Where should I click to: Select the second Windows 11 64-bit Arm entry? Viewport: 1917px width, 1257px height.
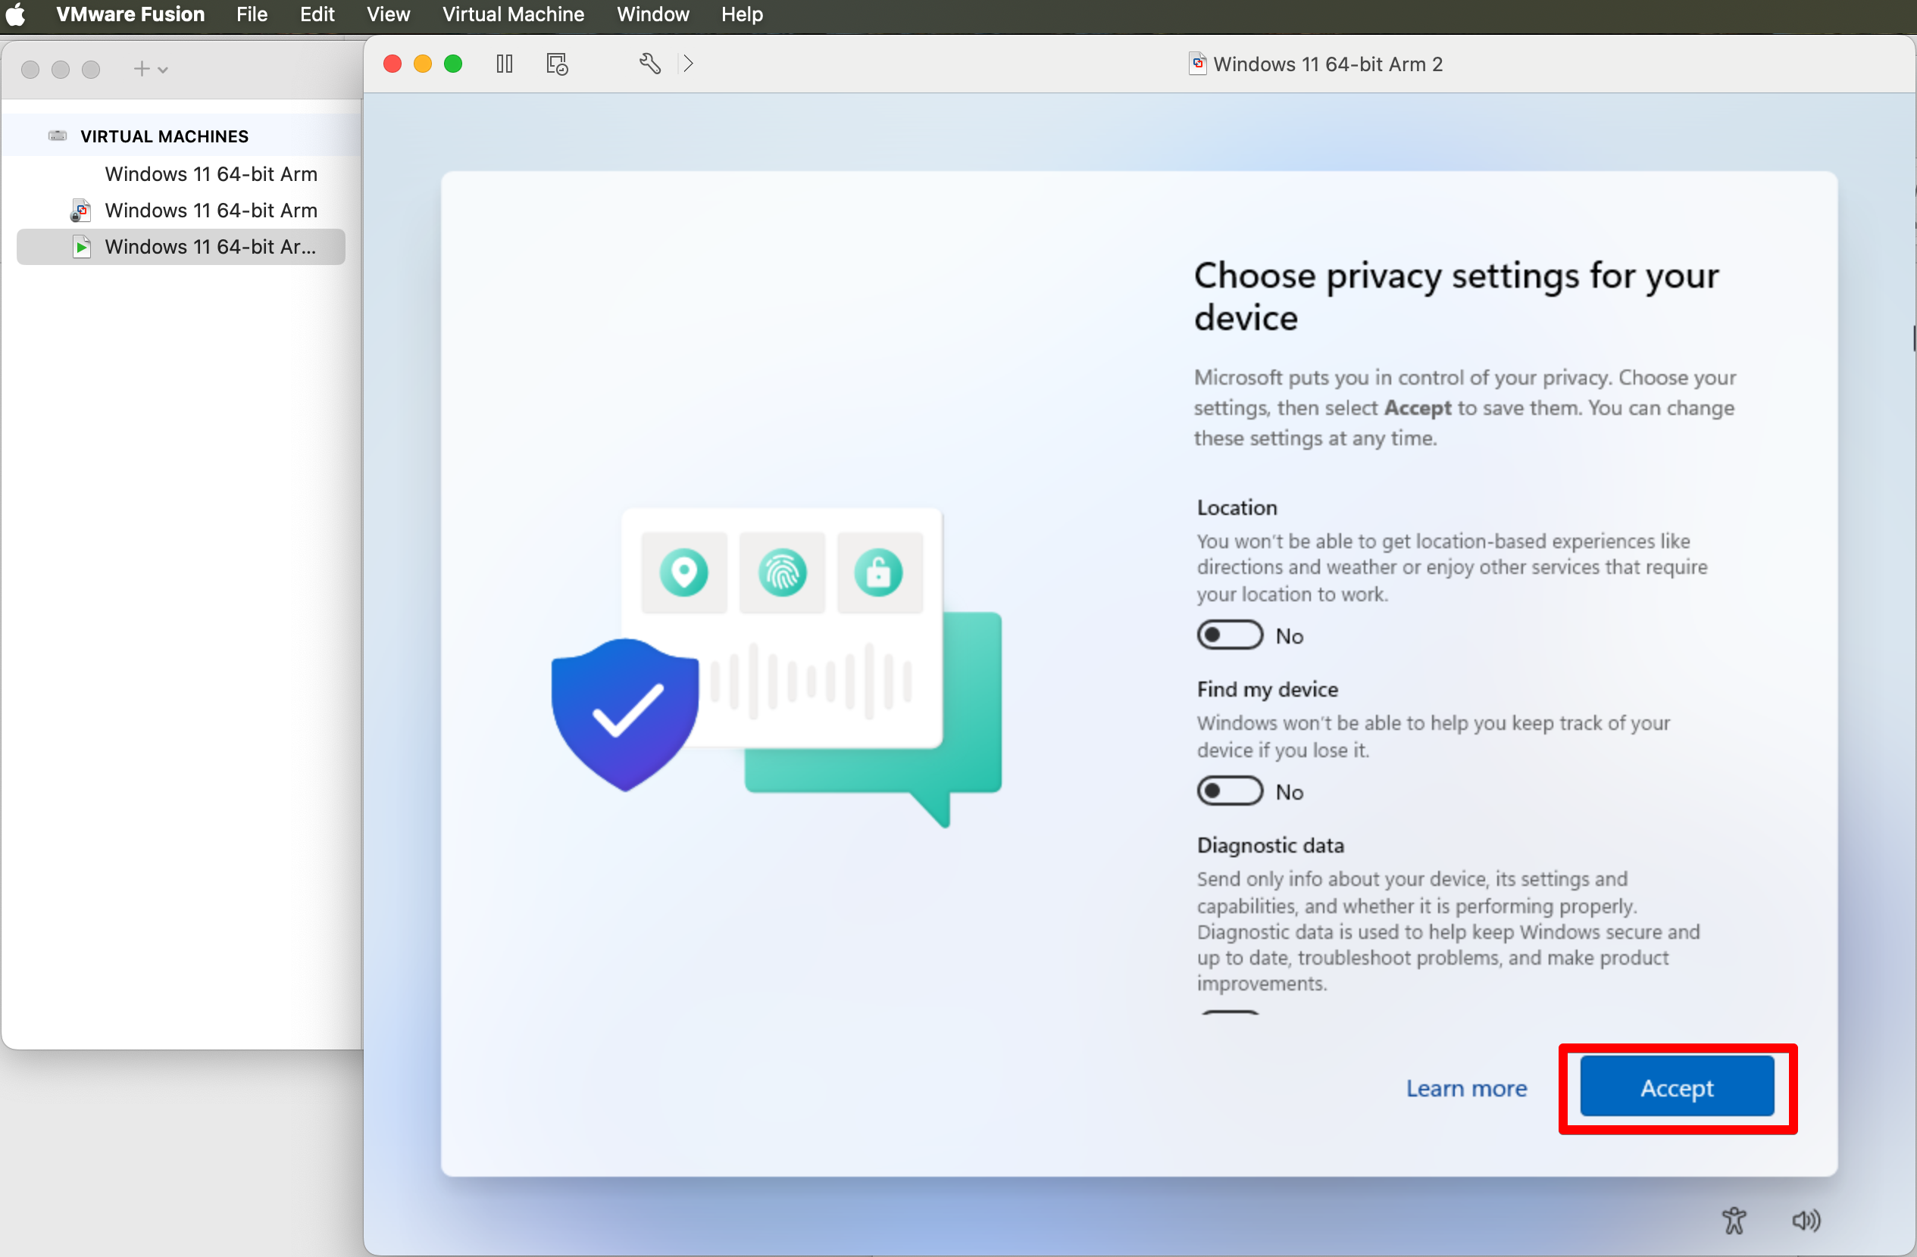[210, 210]
